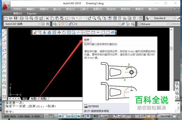This screenshot has width=182, height=120.
Task: Toggle Grid display in status bar
Action: (51, 116)
